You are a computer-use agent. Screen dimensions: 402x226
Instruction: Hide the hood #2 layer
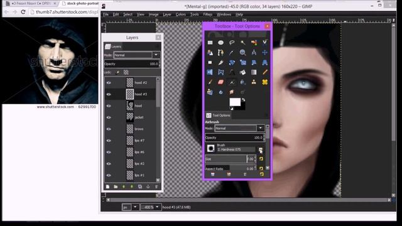point(109,83)
